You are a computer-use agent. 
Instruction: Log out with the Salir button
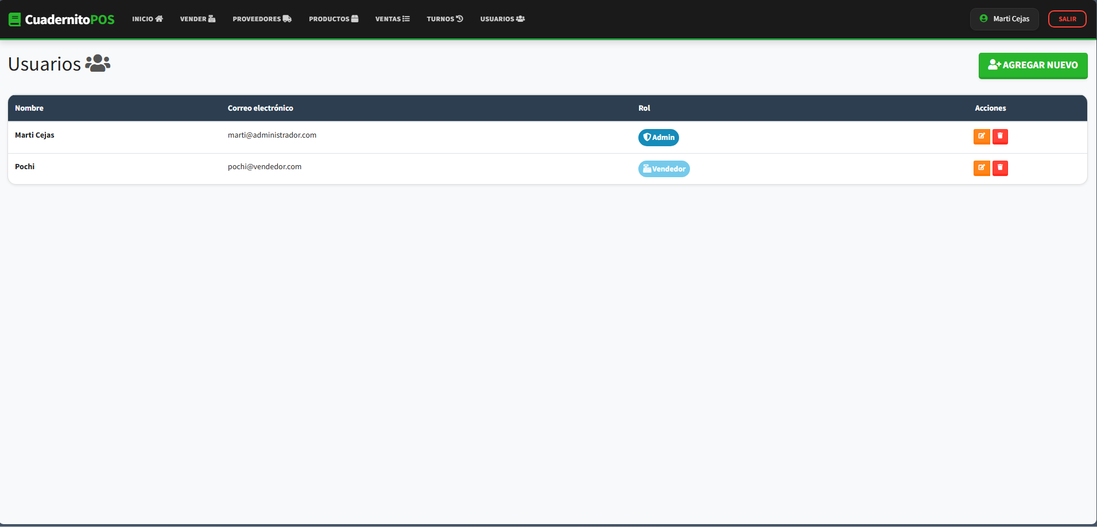[x=1067, y=19]
